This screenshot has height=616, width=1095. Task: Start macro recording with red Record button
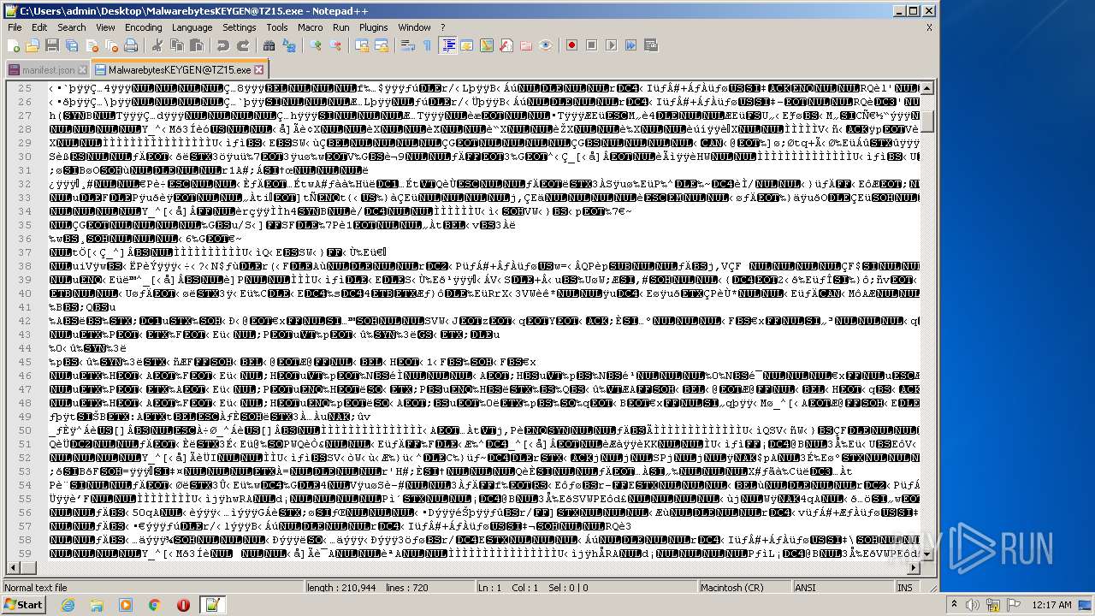572,45
